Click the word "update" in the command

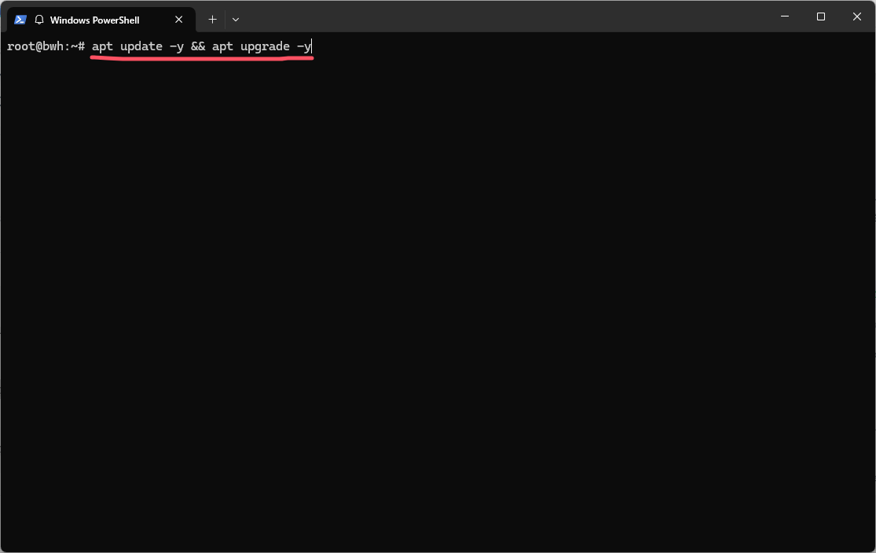pyautogui.click(x=141, y=46)
